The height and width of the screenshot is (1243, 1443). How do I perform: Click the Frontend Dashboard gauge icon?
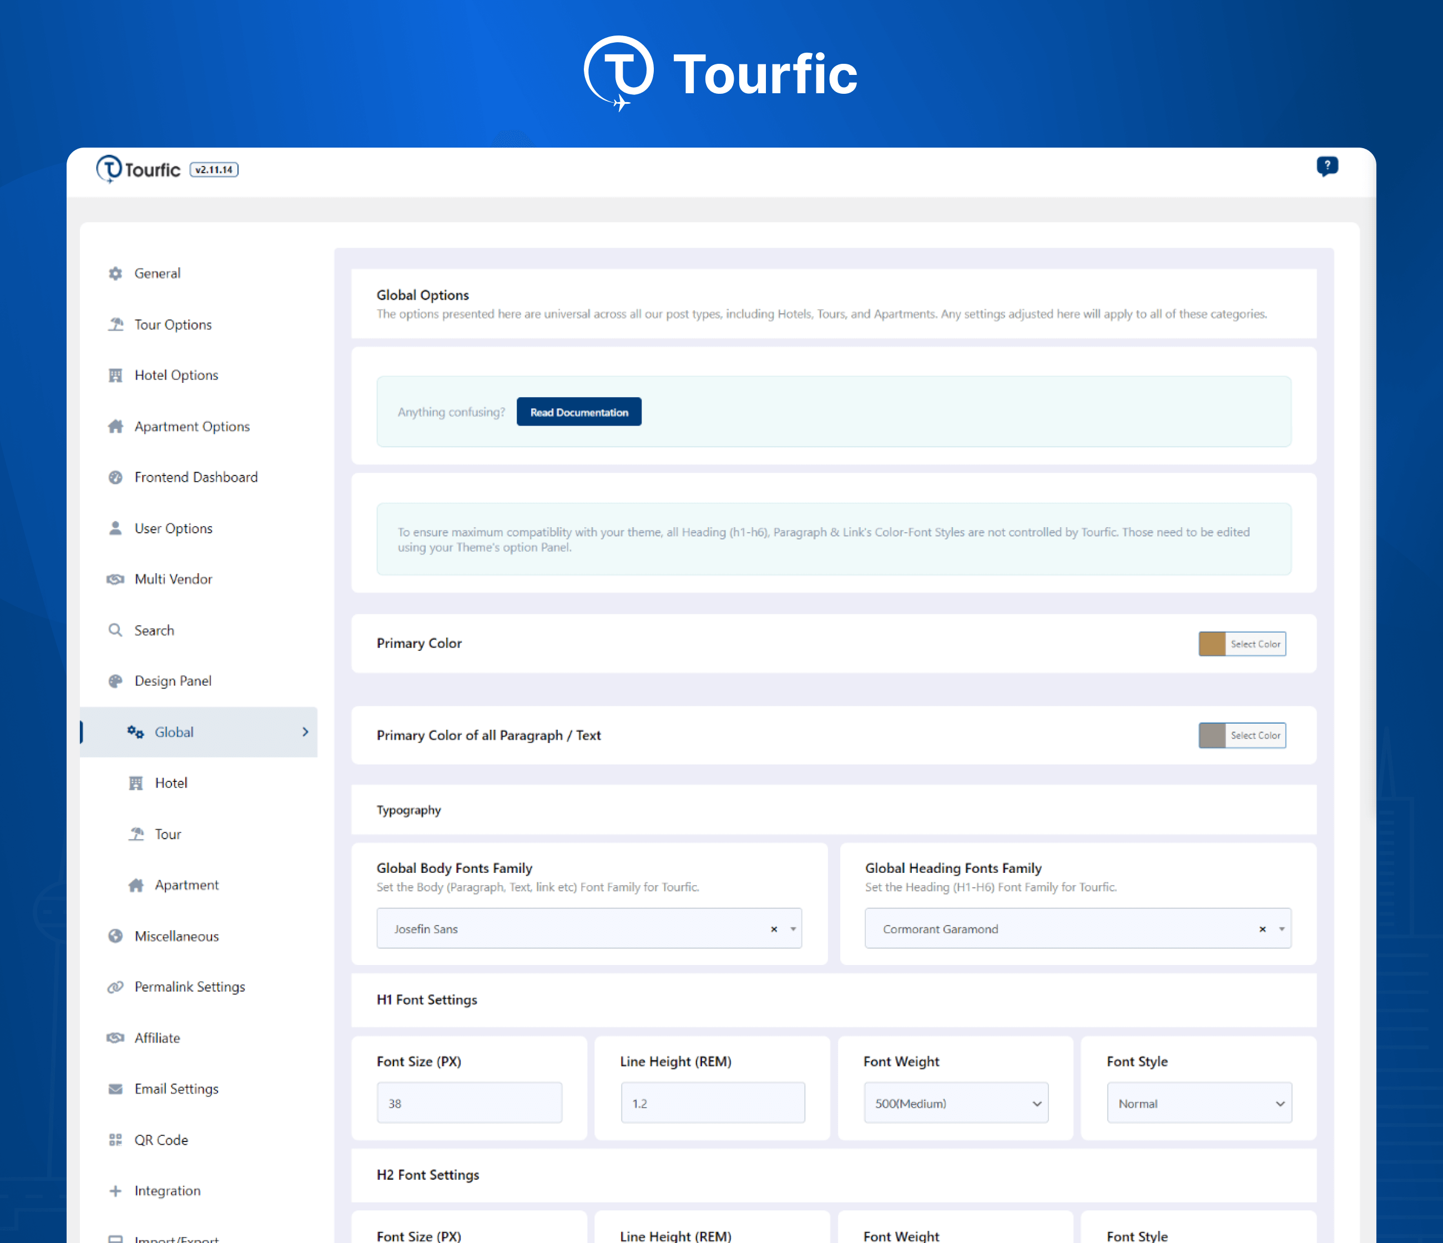tap(115, 477)
